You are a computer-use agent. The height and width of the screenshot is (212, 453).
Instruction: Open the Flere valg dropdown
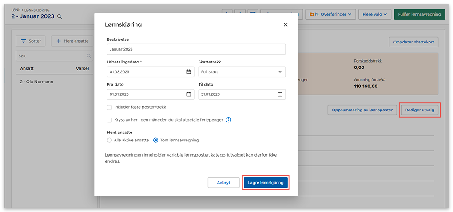click(x=375, y=14)
